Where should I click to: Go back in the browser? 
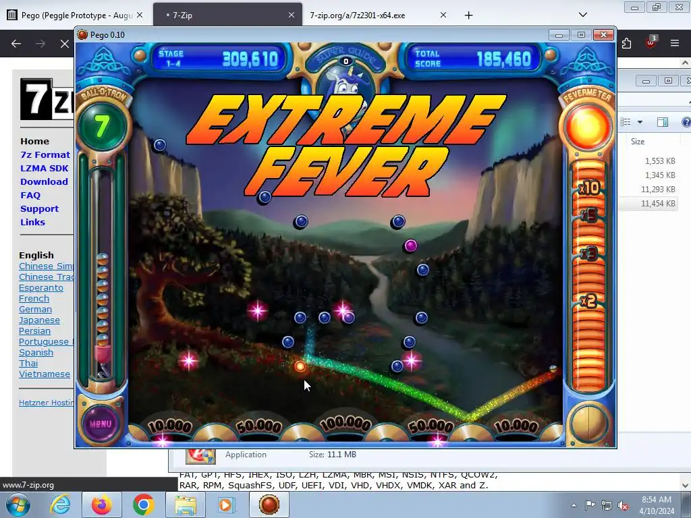pos(16,44)
